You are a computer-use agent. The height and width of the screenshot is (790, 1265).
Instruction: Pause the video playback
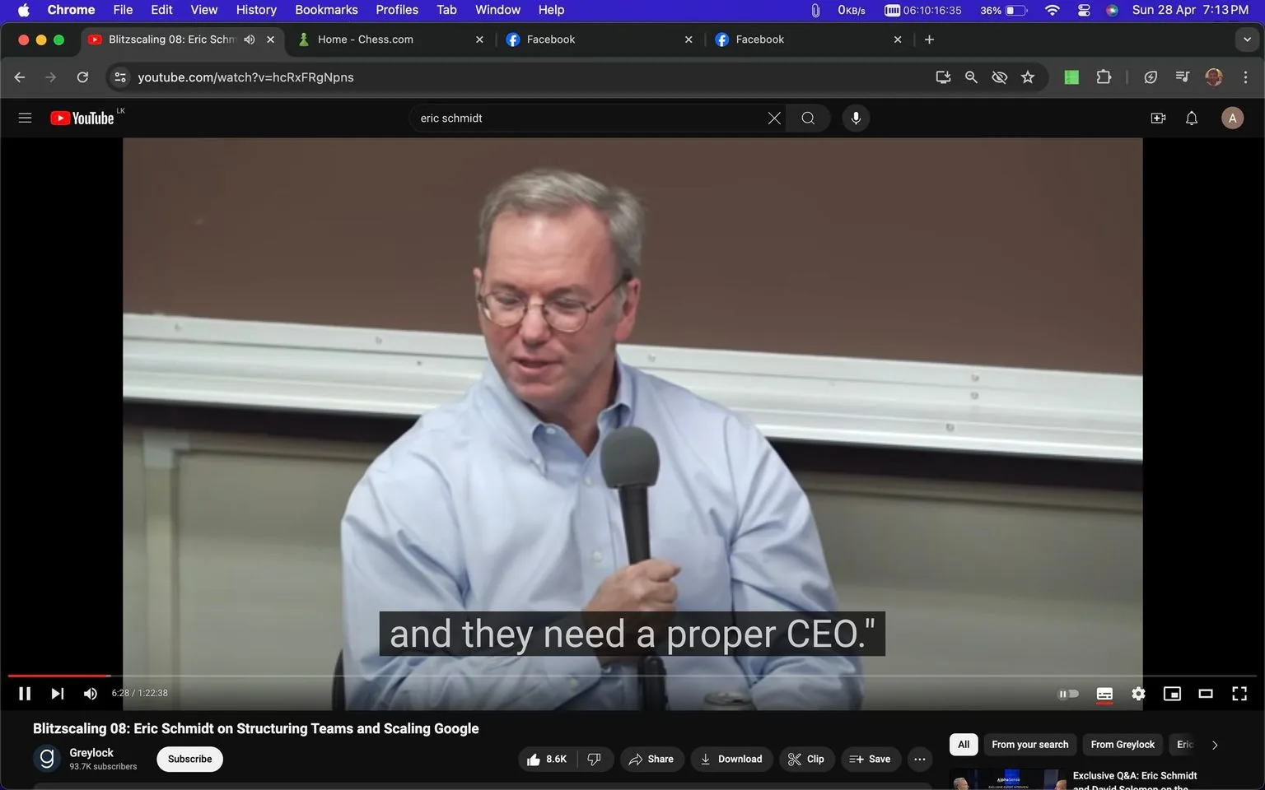[x=24, y=693]
